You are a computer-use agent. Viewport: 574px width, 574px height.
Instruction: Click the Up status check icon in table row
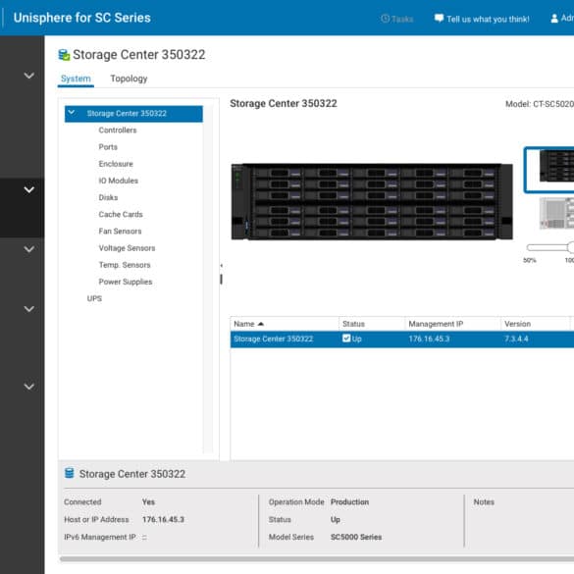coord(346,339)
